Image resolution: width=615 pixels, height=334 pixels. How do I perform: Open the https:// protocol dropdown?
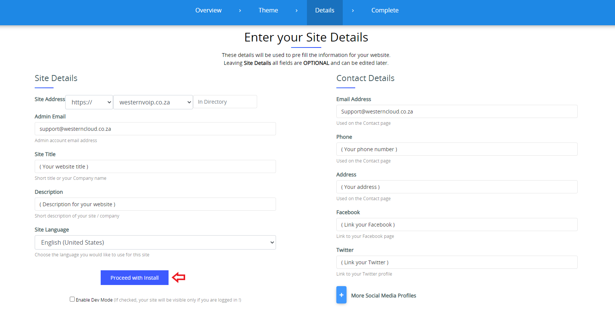tap(89, 102)
